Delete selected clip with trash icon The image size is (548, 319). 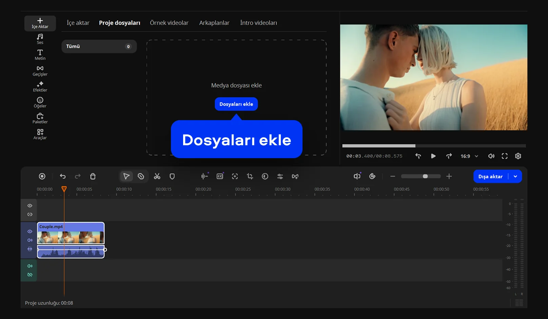tap(93, 176)
